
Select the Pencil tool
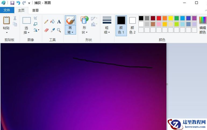[46, 22]
